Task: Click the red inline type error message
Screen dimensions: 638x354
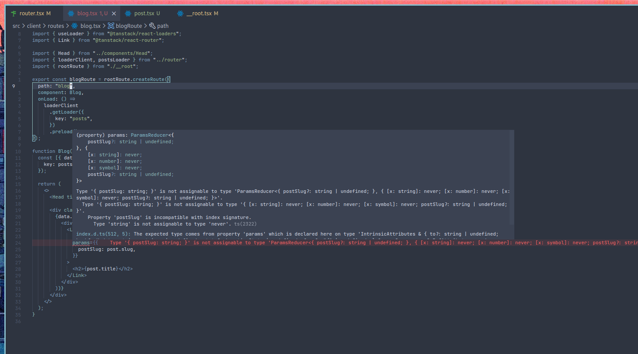Action: coord(374,243)
